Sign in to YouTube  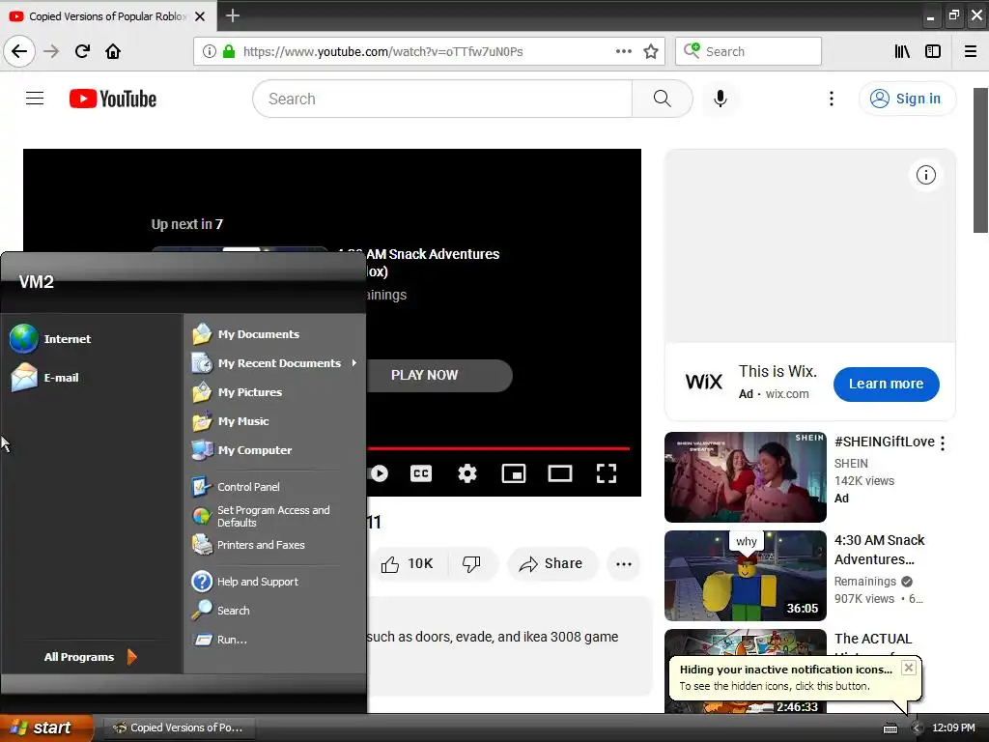tap(906, 99)
